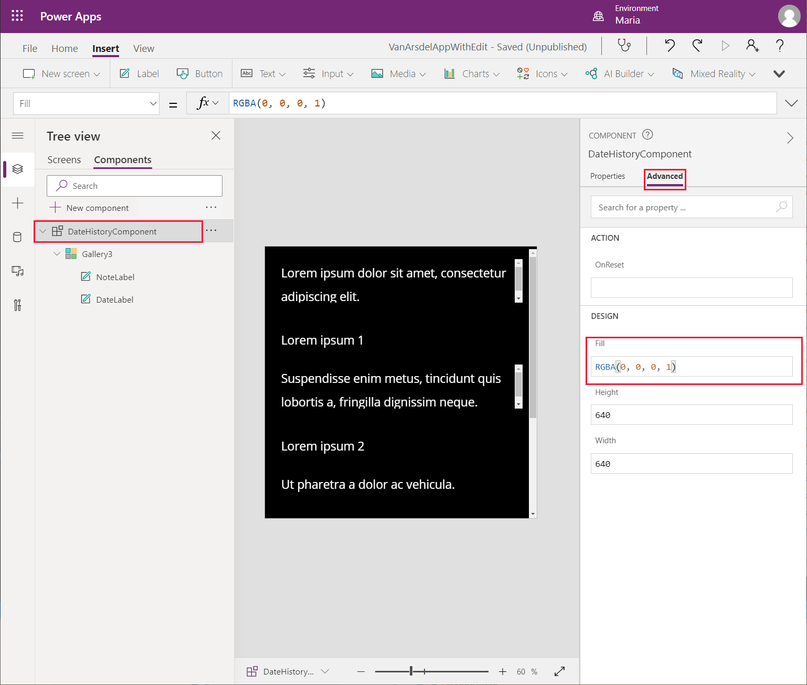Open Help question mark
Image resolution: width=807 pixels, height=685 pixels.
tap(780, 46)
